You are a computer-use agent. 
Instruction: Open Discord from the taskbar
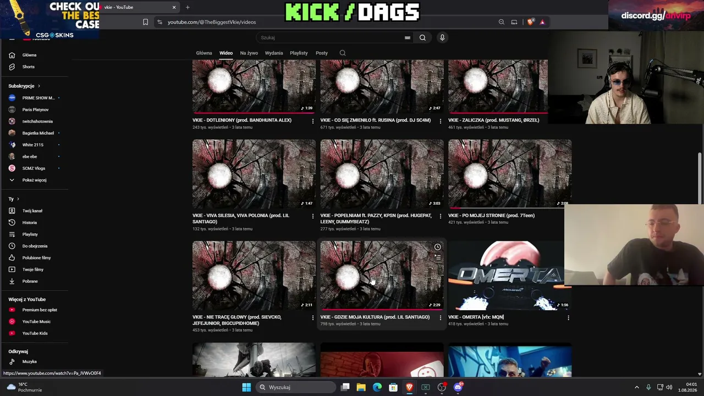coord(458,387)
